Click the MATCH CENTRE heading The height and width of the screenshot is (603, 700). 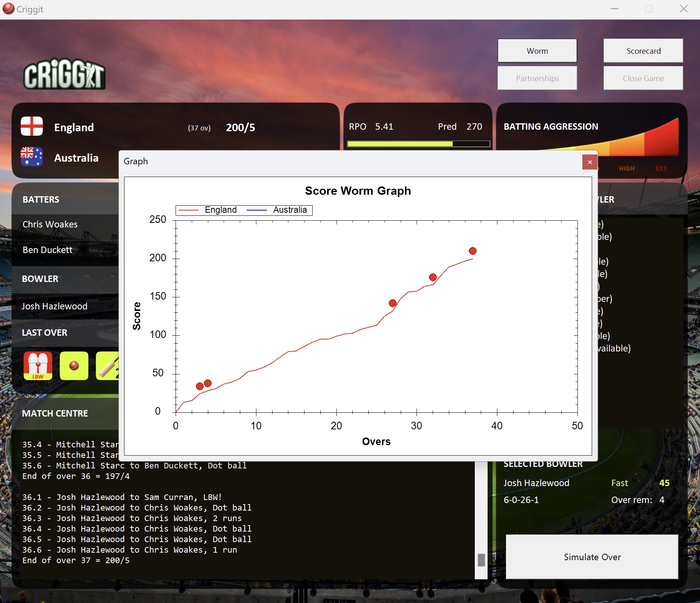pyautogui.click(x=55, y=414)
